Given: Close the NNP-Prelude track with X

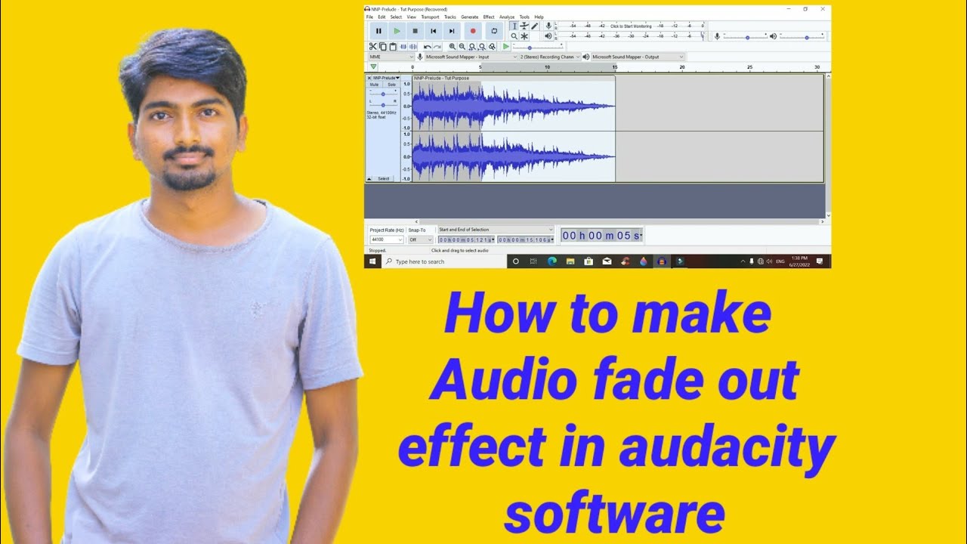Looking at the screenshot, I should pyautogui.click(x=369, y=78).
